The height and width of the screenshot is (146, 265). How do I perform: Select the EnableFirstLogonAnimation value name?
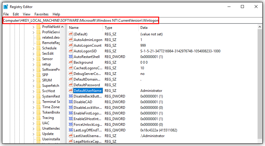tap(88, 113)
